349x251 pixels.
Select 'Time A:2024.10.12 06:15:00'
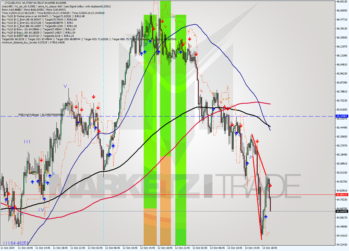point(18,13)
